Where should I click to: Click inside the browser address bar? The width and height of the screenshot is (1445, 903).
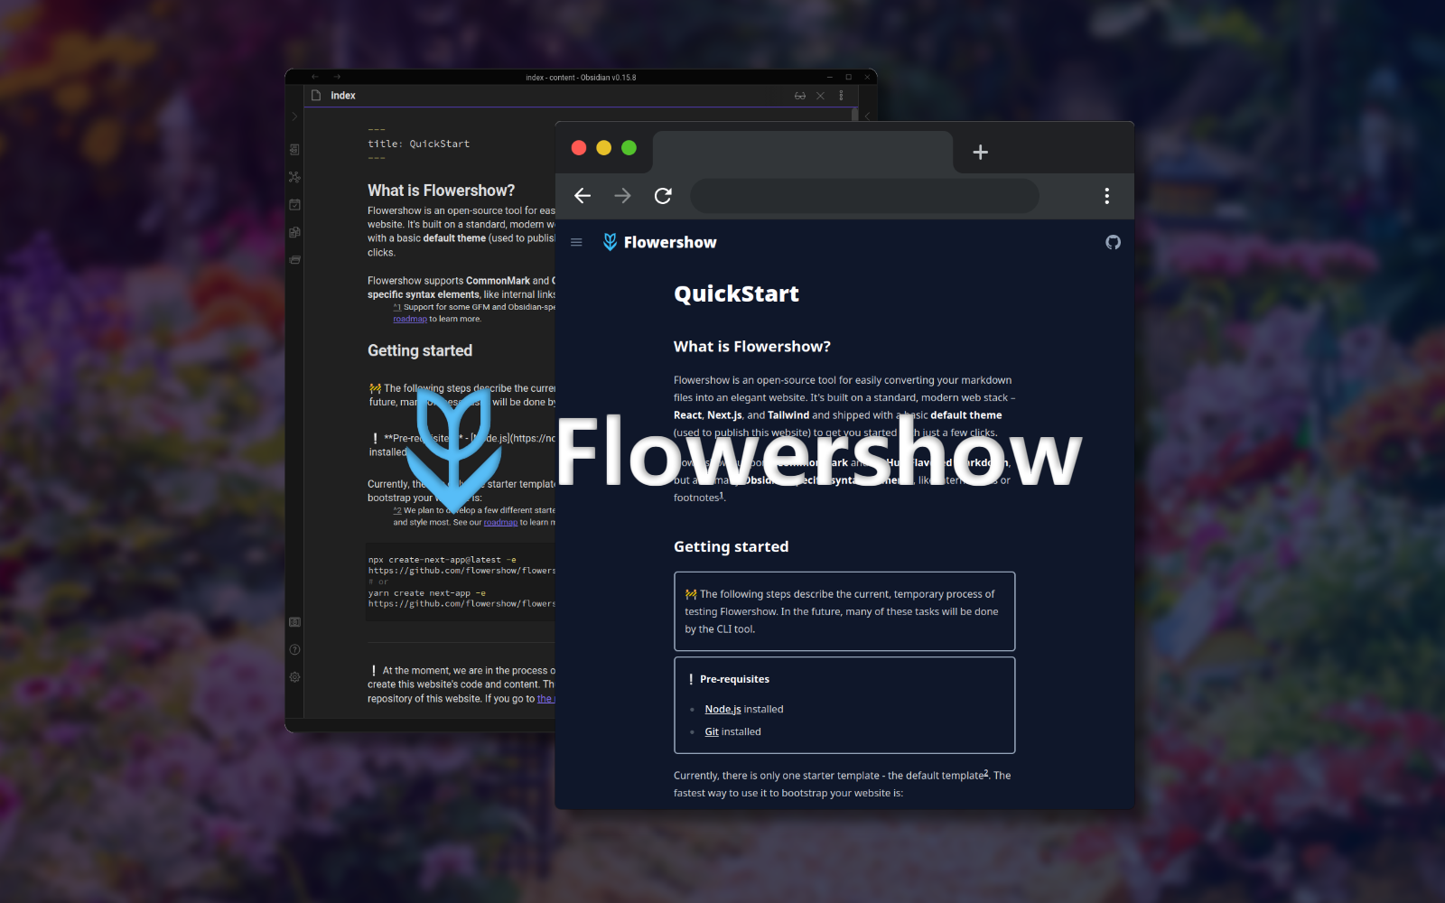(863, 196)
